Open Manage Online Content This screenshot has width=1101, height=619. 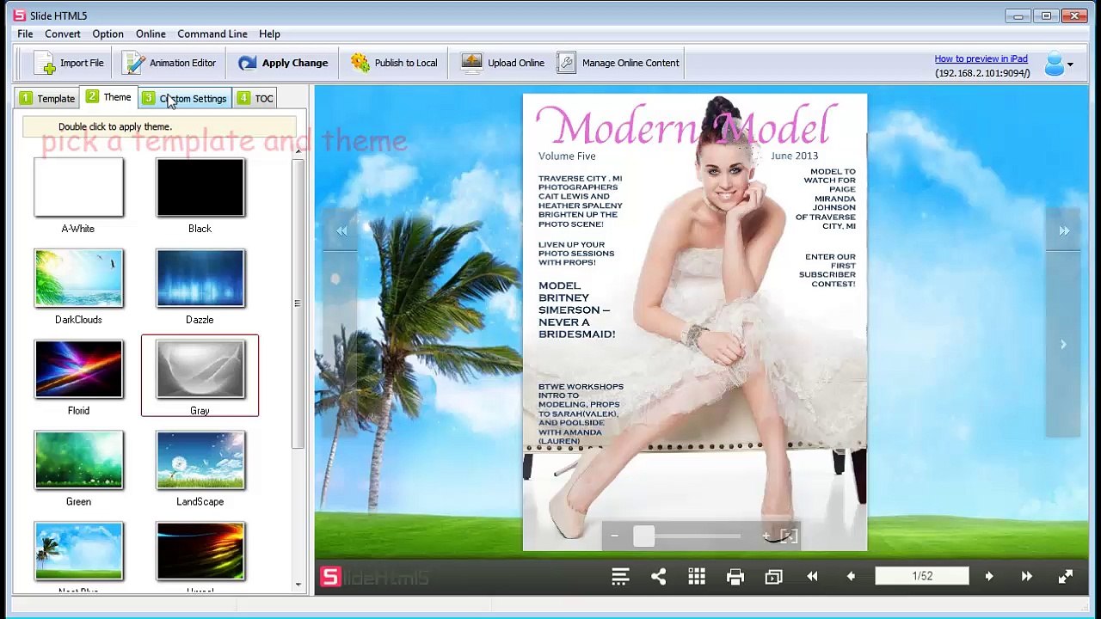tap(618, 63)
